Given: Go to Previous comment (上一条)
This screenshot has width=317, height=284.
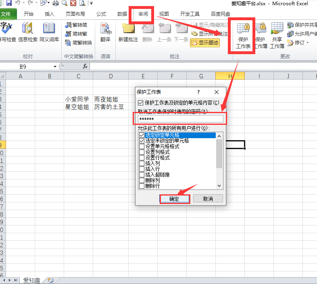Looking at the screenshot, I should (x=164, y=32).
